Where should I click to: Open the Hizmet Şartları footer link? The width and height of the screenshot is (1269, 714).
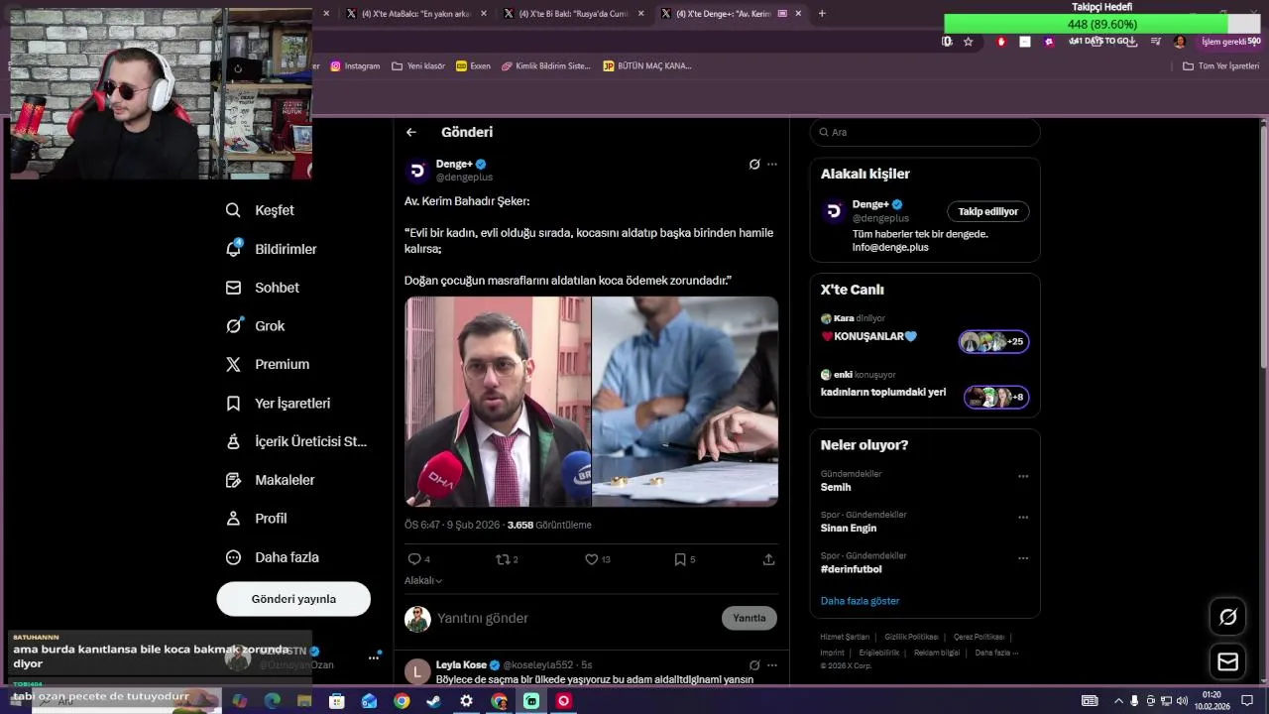coord(845,637)
